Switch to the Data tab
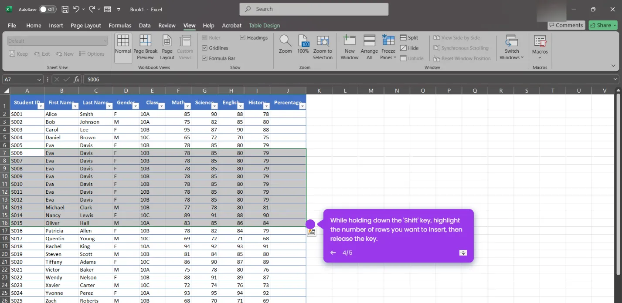This screenshot has width=622, height=303. click(145, 25)
